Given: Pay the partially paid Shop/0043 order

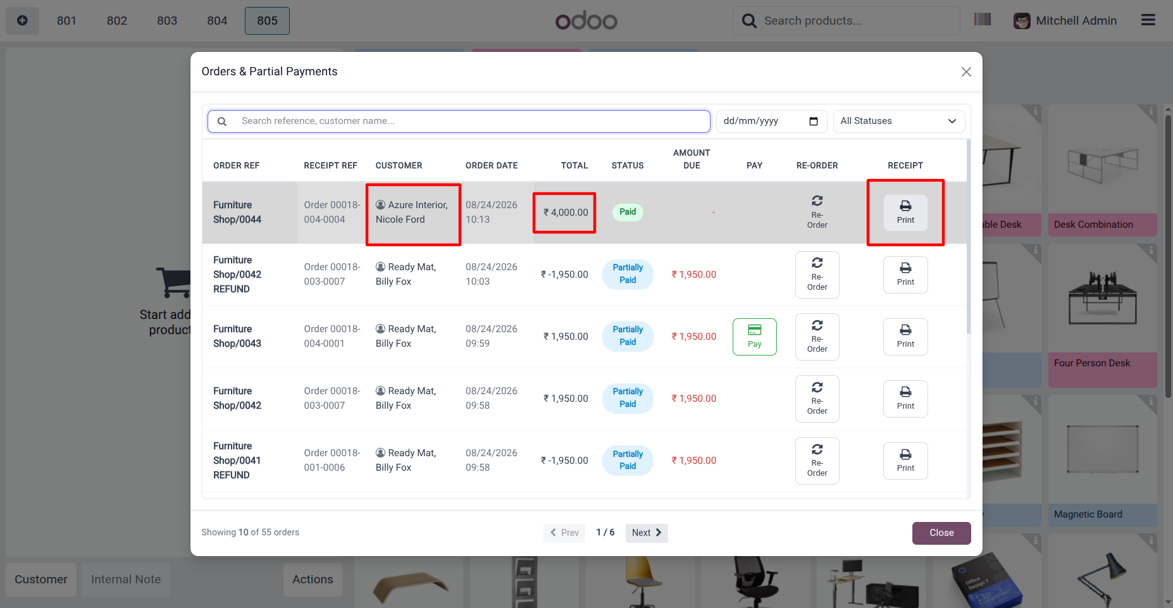Looking at the screenshot, I should click(754, 337).
